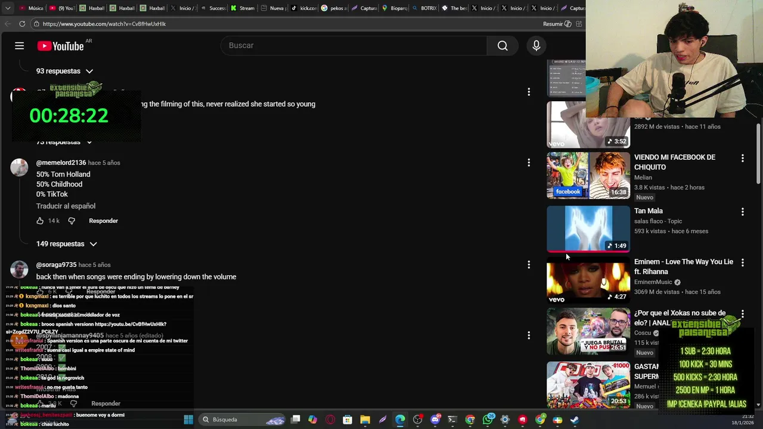Image resolution: width=763 pixels, height=429 pixels.
Task: Open menu for VIENDO MI FACEBOOK DE CHIQUITO
Action: click(x=742, y=158)
